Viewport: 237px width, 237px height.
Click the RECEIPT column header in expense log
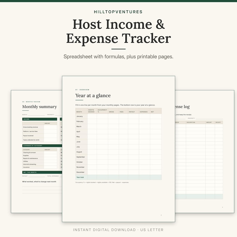tap(218, 122)
